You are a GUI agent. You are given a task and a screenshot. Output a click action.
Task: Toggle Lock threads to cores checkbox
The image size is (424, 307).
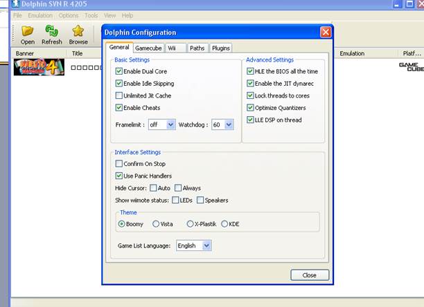250,95
